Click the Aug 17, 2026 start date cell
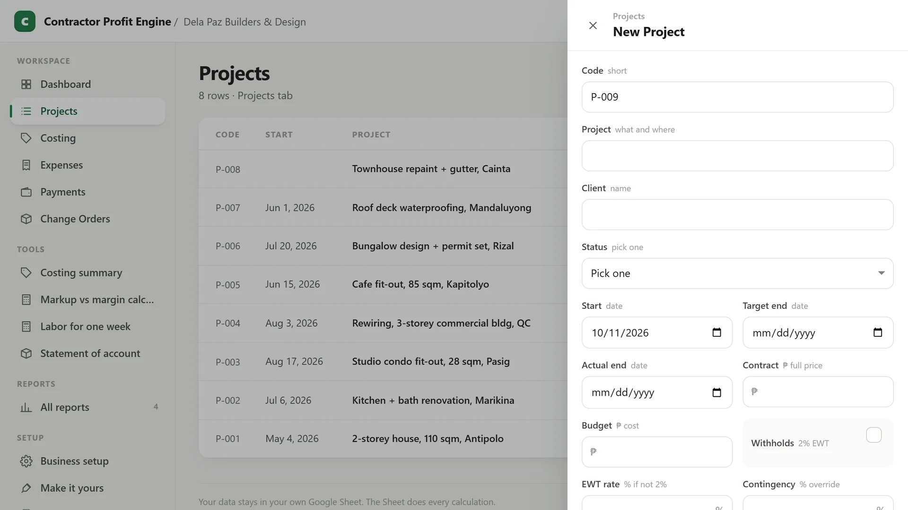The image size is (908, 510). tap(294, 362)
